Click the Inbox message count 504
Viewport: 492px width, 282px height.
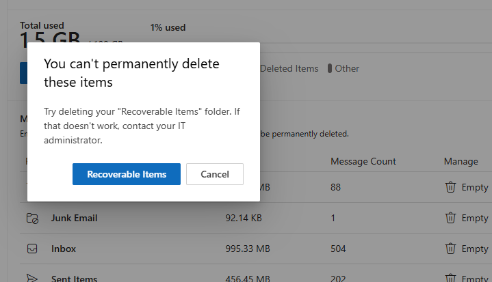tap(339, 249)
